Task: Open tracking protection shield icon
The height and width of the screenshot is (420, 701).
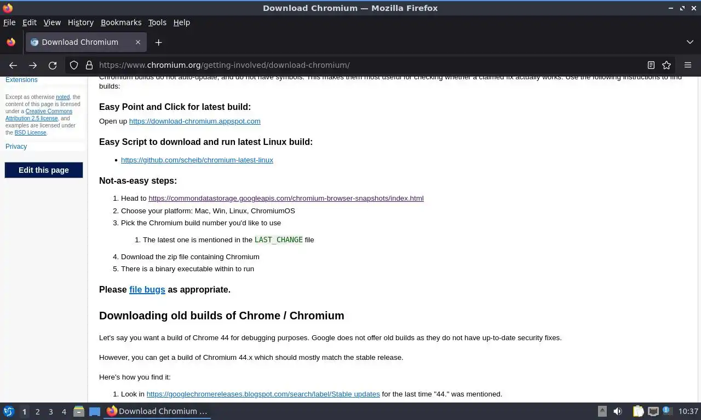Action: click(x=74, y=65)
